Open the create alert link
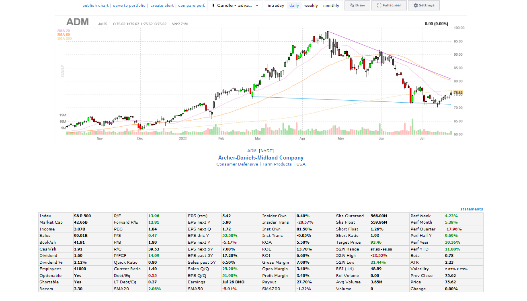This screenshot has width=527, height=301. pos(162,6)
